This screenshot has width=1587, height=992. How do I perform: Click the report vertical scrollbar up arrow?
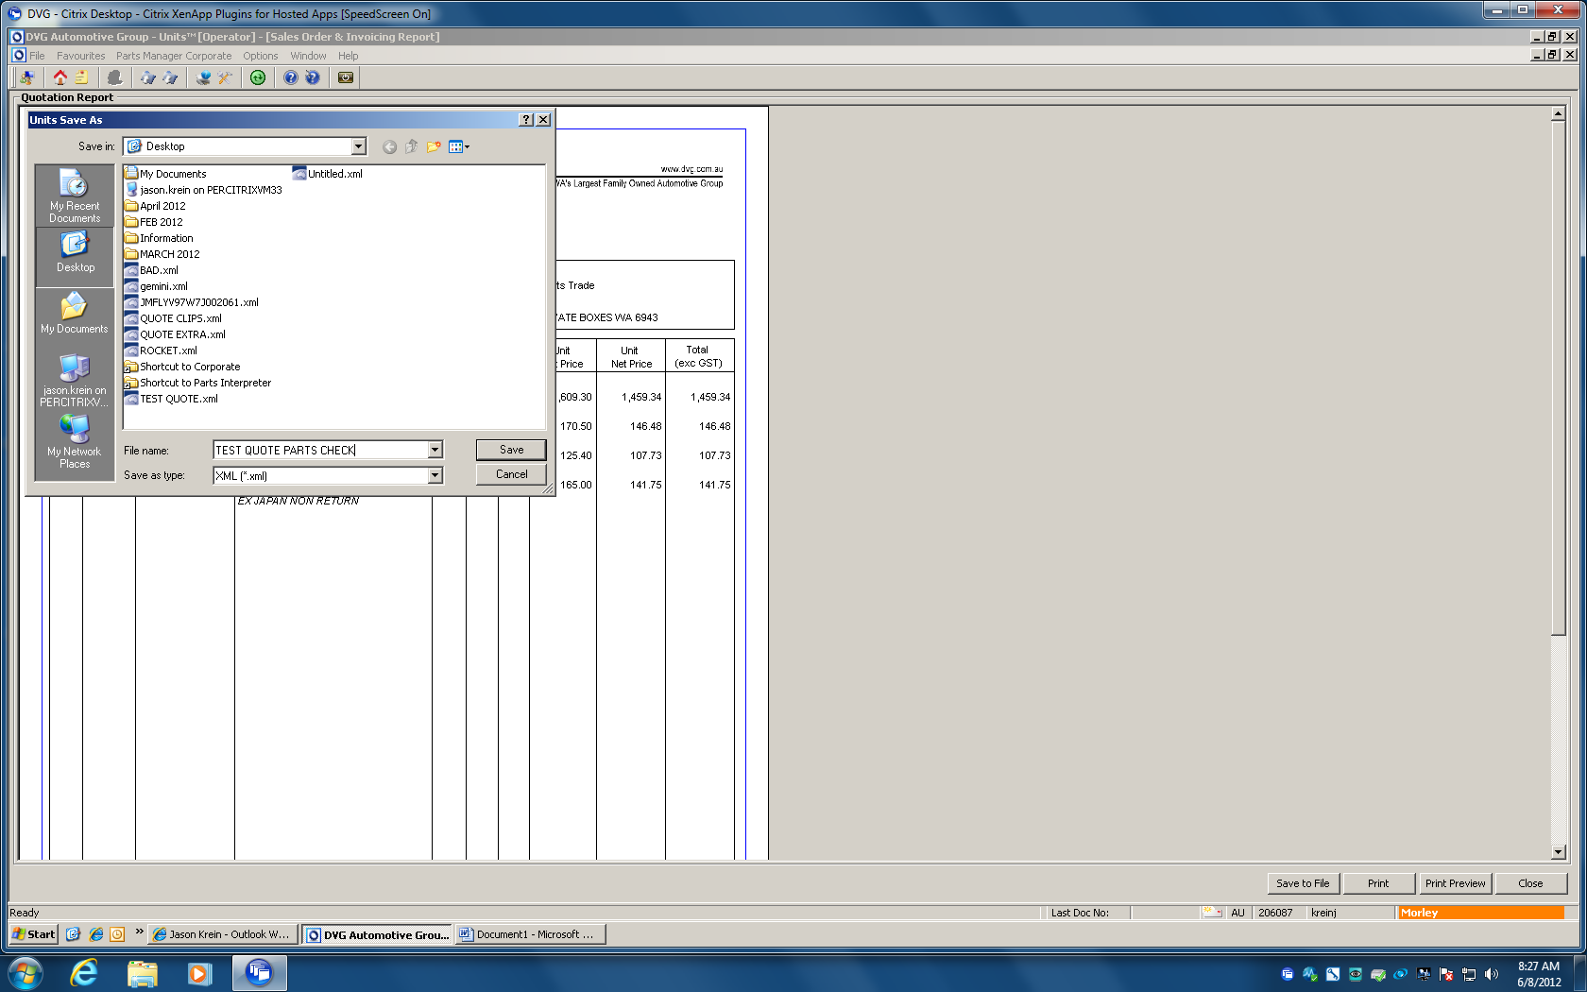tap(1558, 114)
